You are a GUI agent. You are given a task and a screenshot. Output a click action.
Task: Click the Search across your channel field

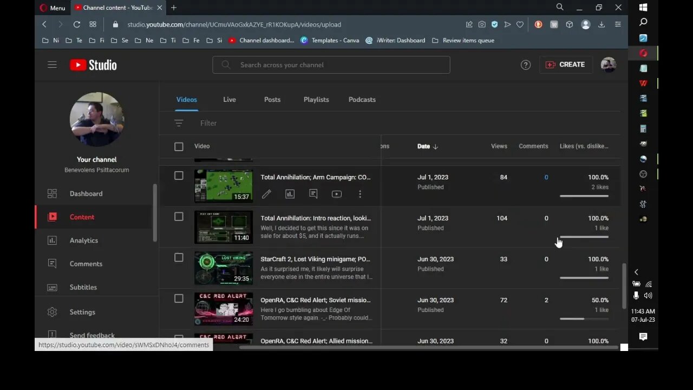[x=331, y=65]
